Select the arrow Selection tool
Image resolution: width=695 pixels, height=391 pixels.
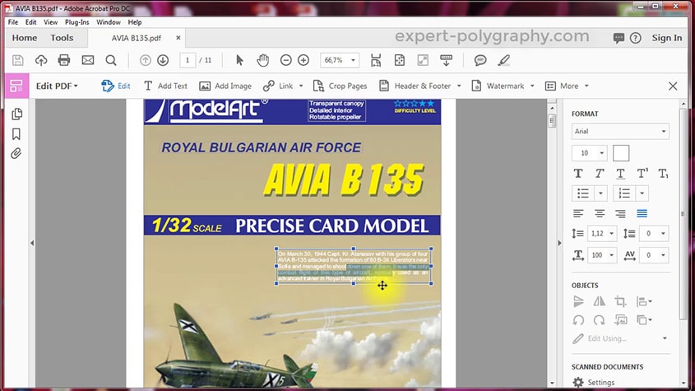click(x=239, y=60)
